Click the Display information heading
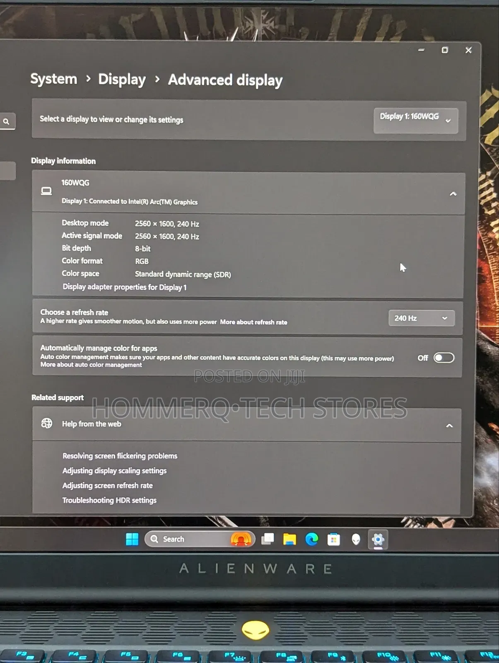This screenshot has height=663, width=499. [x=63, y=161]
